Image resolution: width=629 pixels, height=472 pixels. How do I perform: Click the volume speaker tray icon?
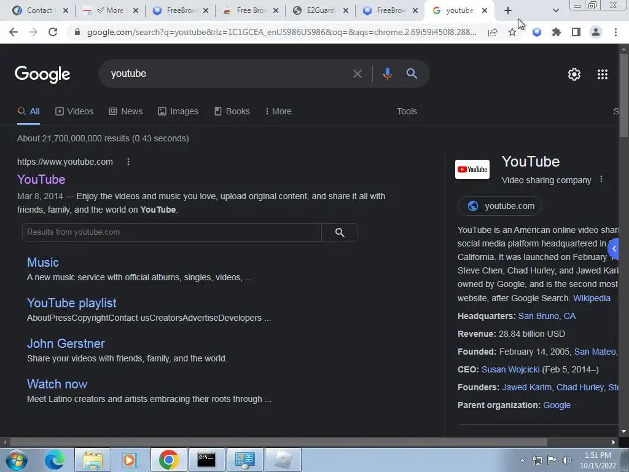(566, 460)
